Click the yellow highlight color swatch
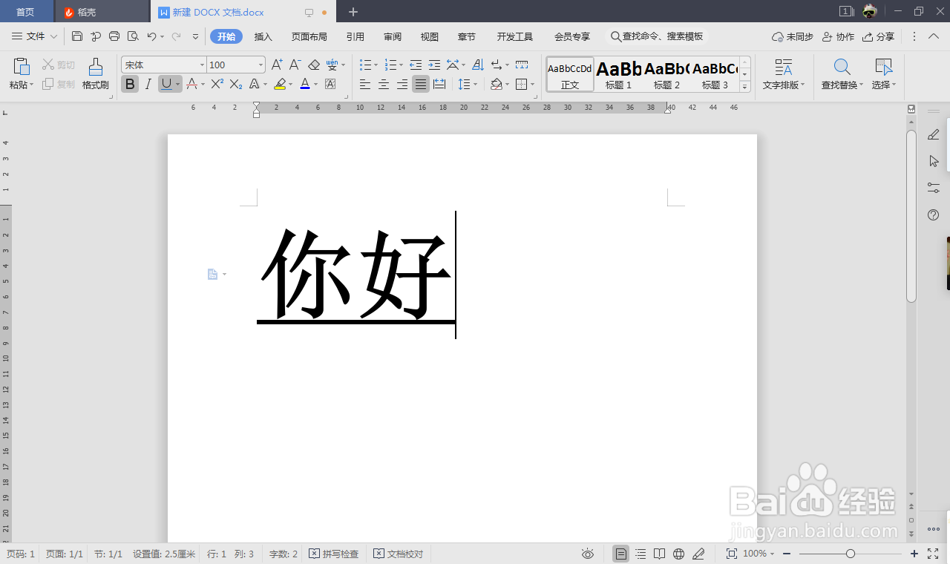 point(280,85)
